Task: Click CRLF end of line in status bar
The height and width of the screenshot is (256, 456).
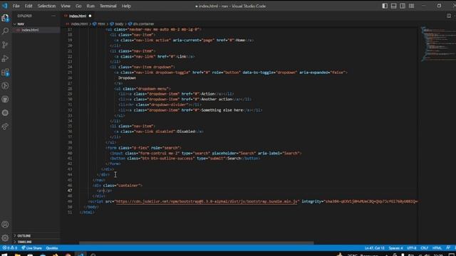Action: (x=425, y=248)
